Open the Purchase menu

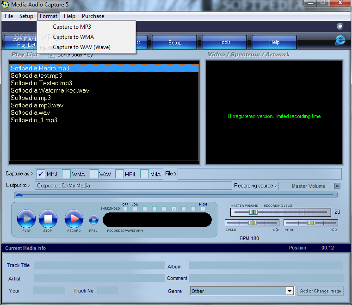coord(93,16)
